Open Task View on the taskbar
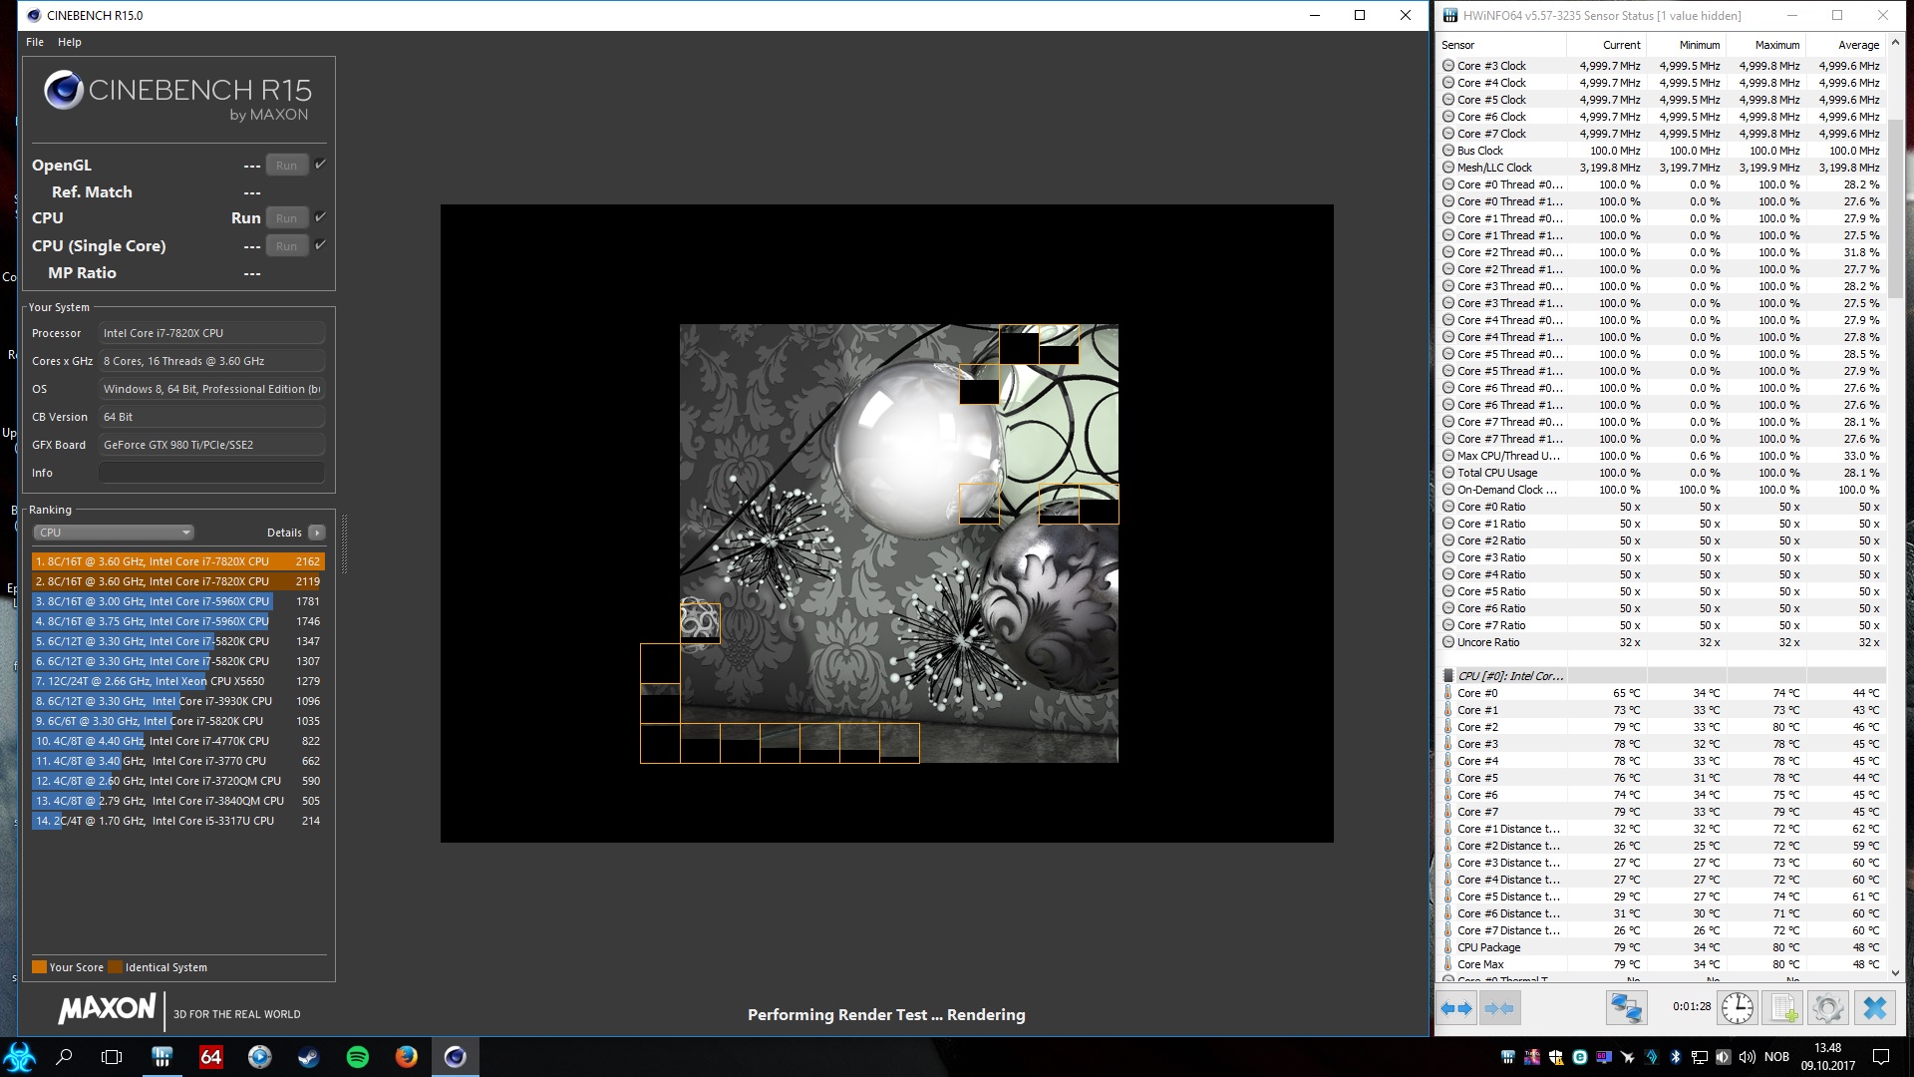The height and width of the screenshot is (1077, 1914). point(113,1057)
